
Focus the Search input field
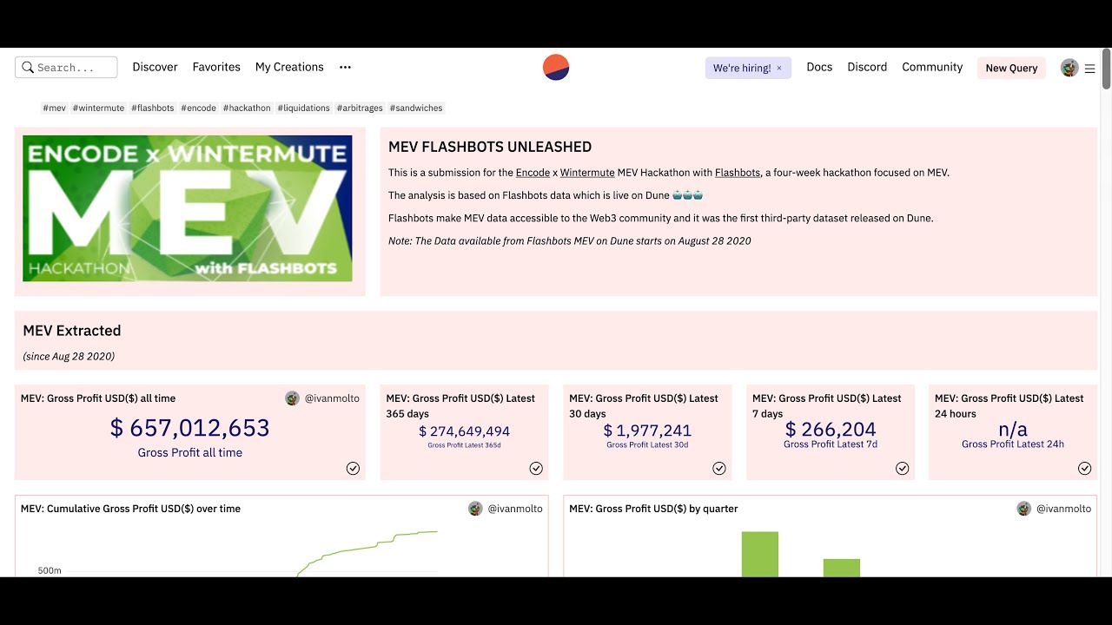coord(66,67)
